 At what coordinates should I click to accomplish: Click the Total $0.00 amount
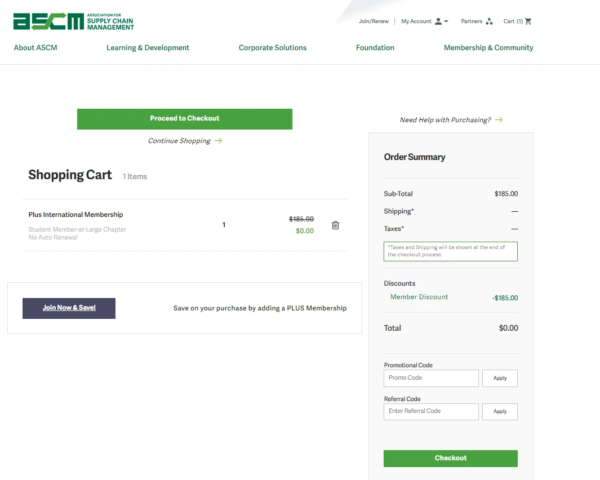click(509, 328)
